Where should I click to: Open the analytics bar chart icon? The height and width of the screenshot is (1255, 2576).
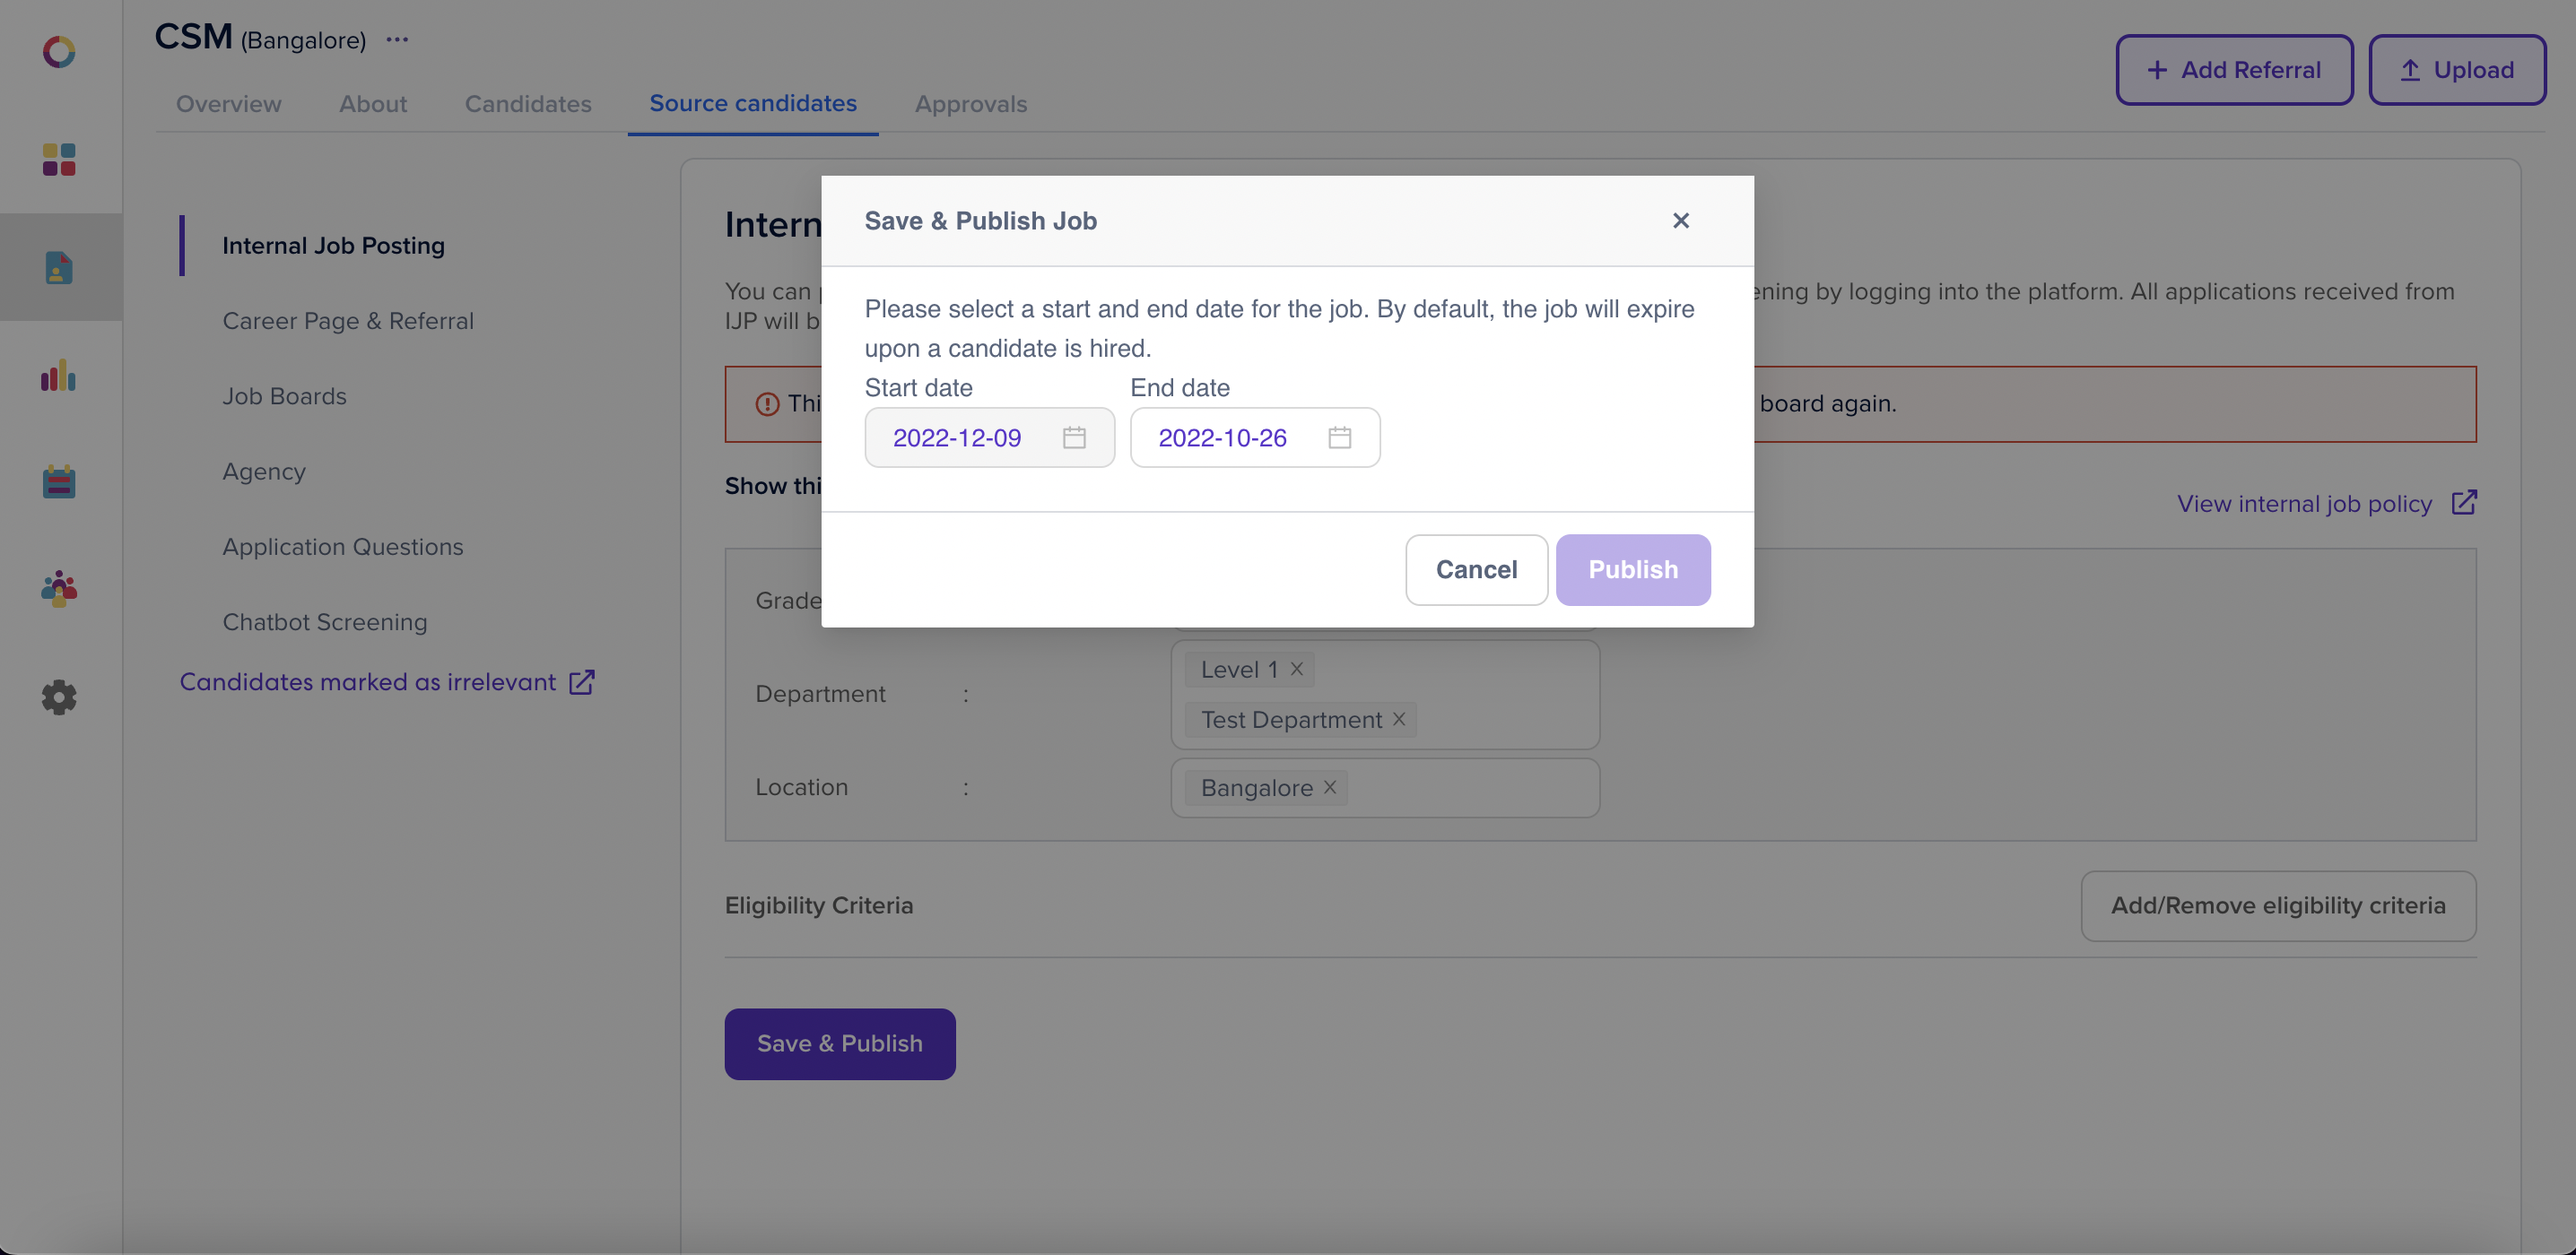[x=59, y=376]
